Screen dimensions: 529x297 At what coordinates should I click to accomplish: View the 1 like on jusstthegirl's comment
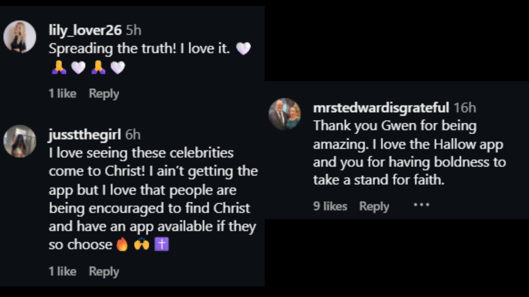(62, 271)
